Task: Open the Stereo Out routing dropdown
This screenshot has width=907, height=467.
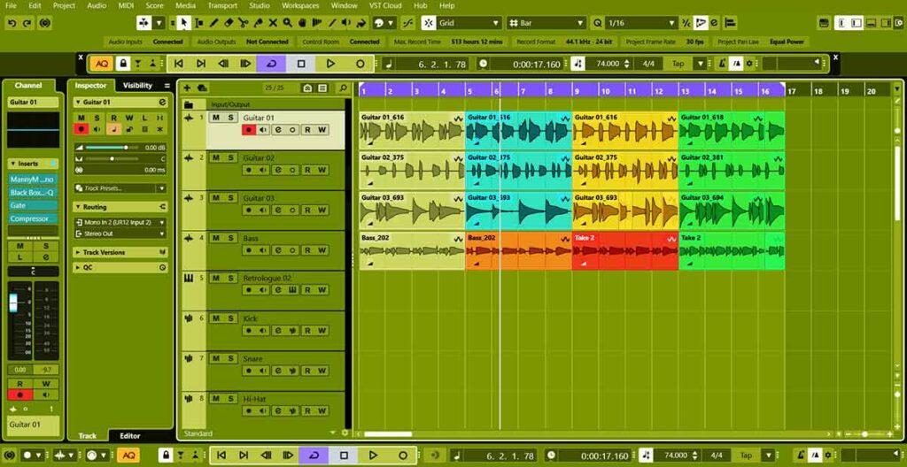Action: pyautogui.click(x=120, y=234)
